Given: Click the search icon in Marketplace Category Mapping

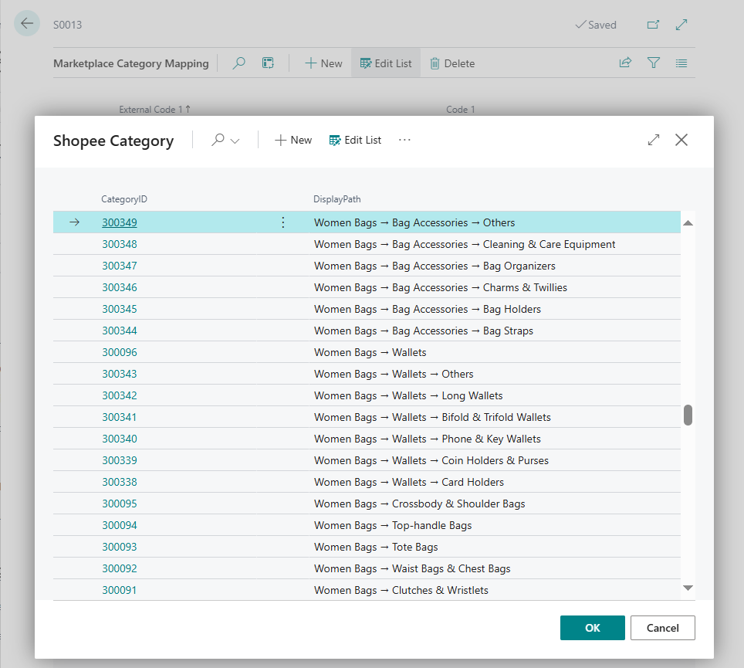Looking at the screenshot, I should 239,63.
